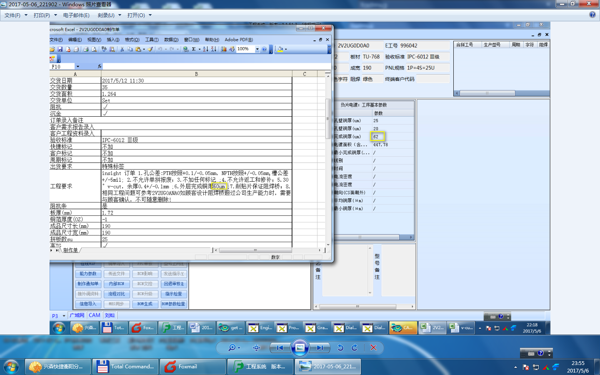Click 回退审核 button
This screenshot has width=600, height=375.
click(x=174, y=284)
